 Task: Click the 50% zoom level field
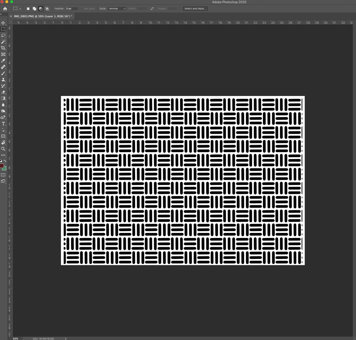(x=15, y=339)
